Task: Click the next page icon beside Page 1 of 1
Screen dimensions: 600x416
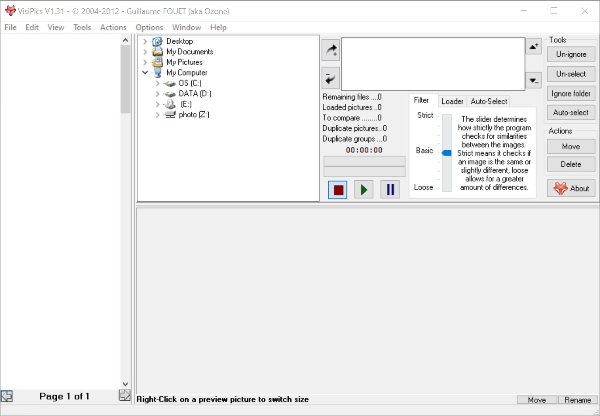Action: tap(124, 395)
